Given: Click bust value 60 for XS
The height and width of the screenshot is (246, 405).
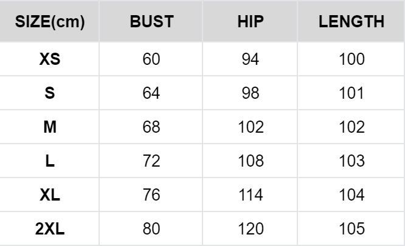Looking at the screenshot, I should pyautogui.click(x=151, y=59).
